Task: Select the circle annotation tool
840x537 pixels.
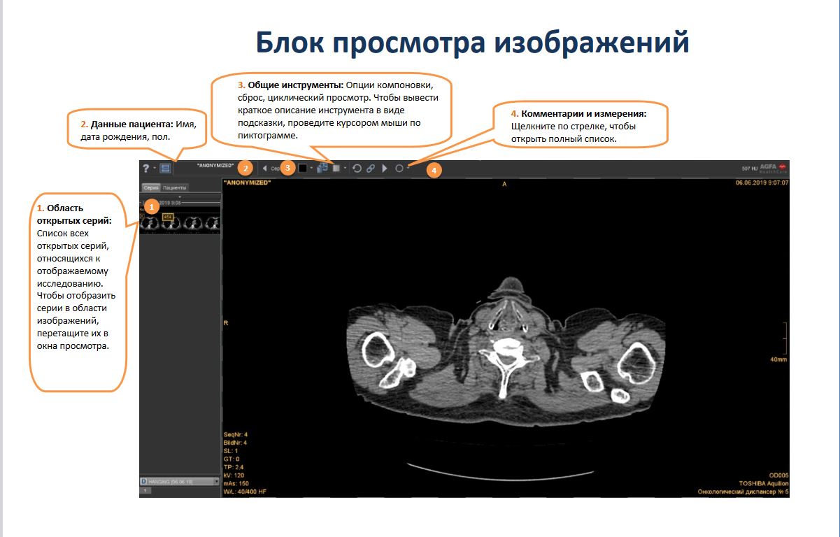Action: coord(399,169)
